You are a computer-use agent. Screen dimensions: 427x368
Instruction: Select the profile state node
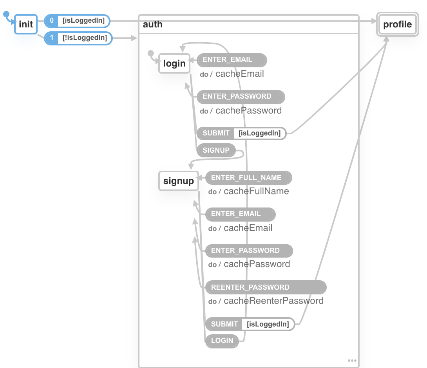pyautogui.click(x=397, y=24)
